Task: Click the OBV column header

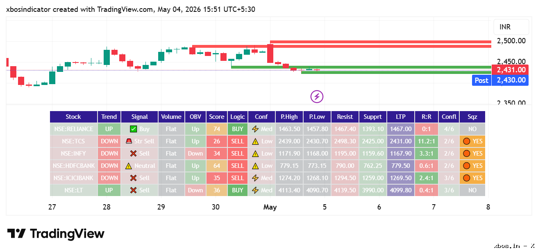Action: coord(195,117)
